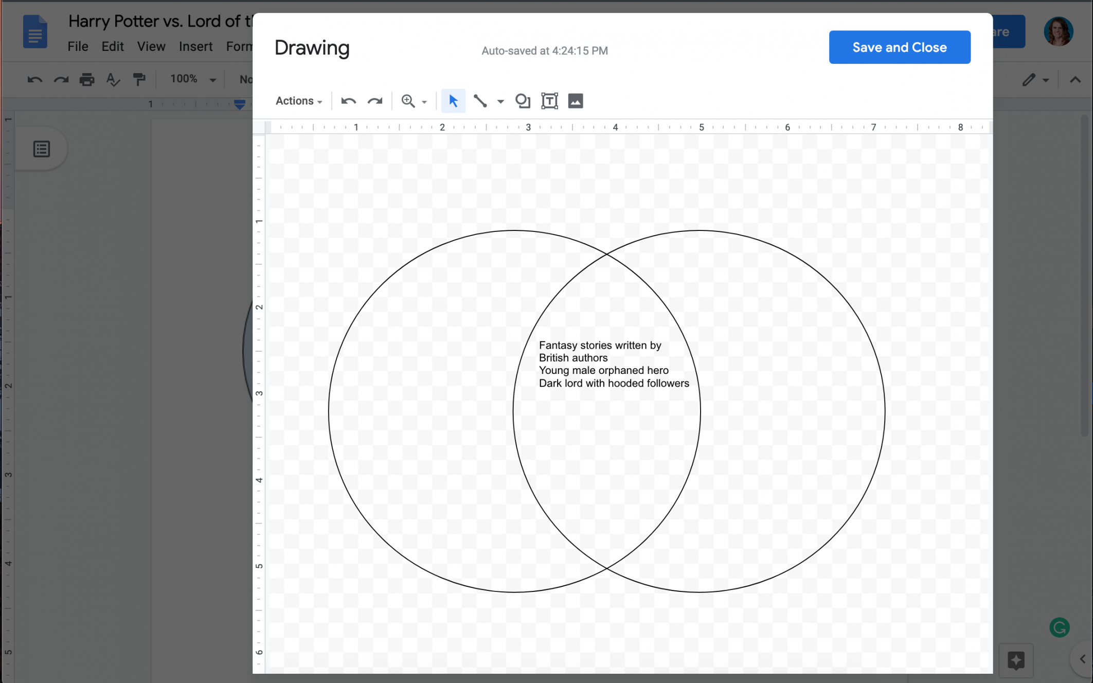
Task: Click the document outline icon
Action: [x=42, y=149]
